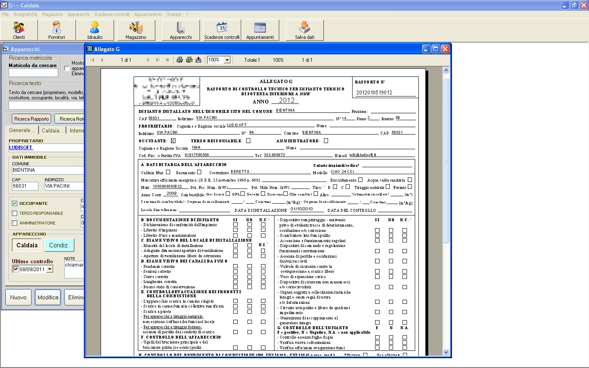
Task: Click report scrollbar up arrow
Action: (446, 70)
